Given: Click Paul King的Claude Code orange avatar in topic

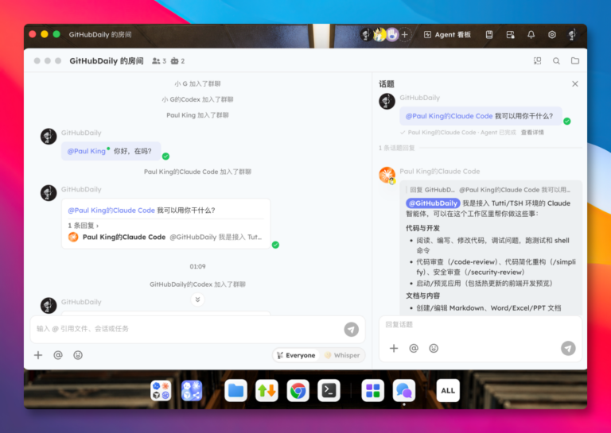Looking at the screenshot, I should (x=387, y=176).
